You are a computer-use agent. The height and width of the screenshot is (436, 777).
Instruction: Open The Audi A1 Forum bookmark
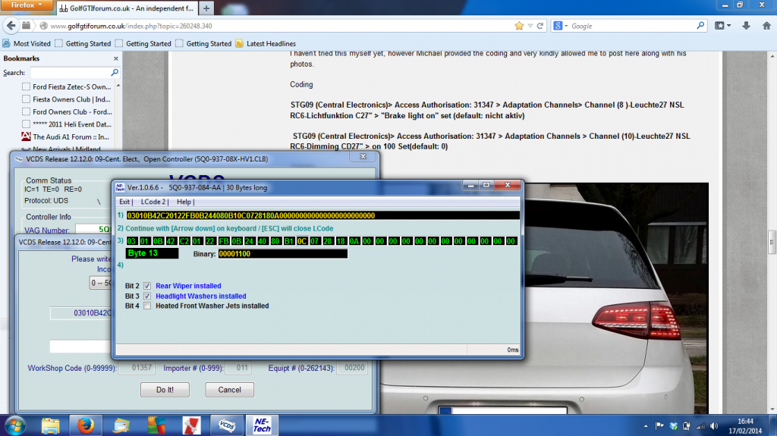click(65, 136)
